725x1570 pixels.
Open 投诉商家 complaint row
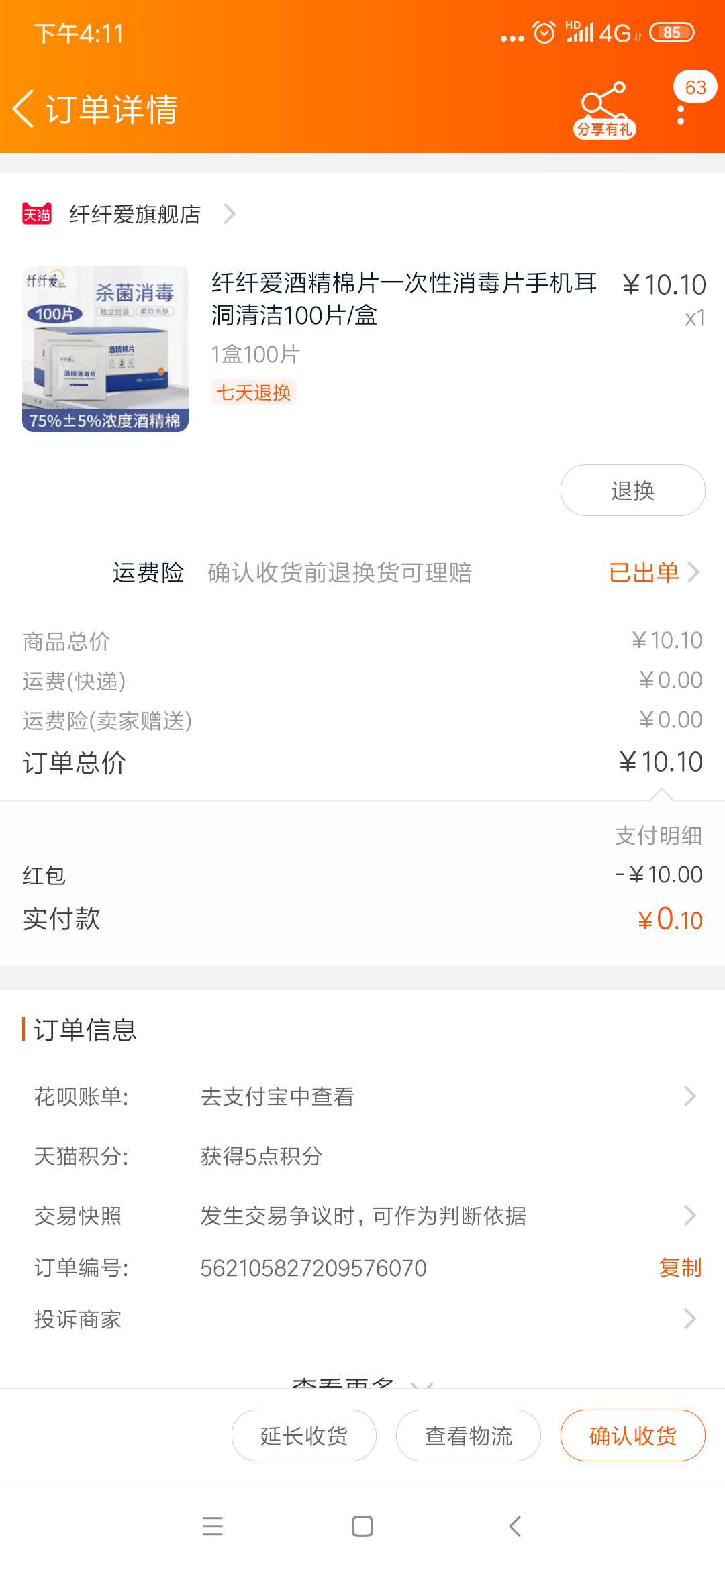click(362, 1319)
